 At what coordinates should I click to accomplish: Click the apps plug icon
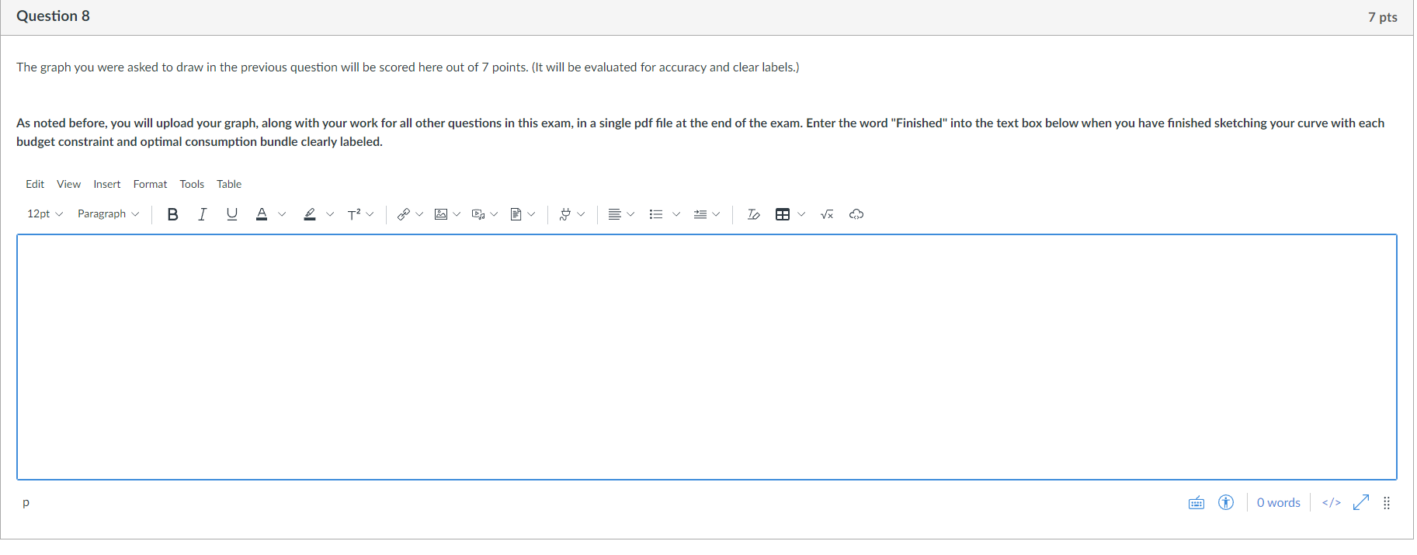tap(565, 214)
